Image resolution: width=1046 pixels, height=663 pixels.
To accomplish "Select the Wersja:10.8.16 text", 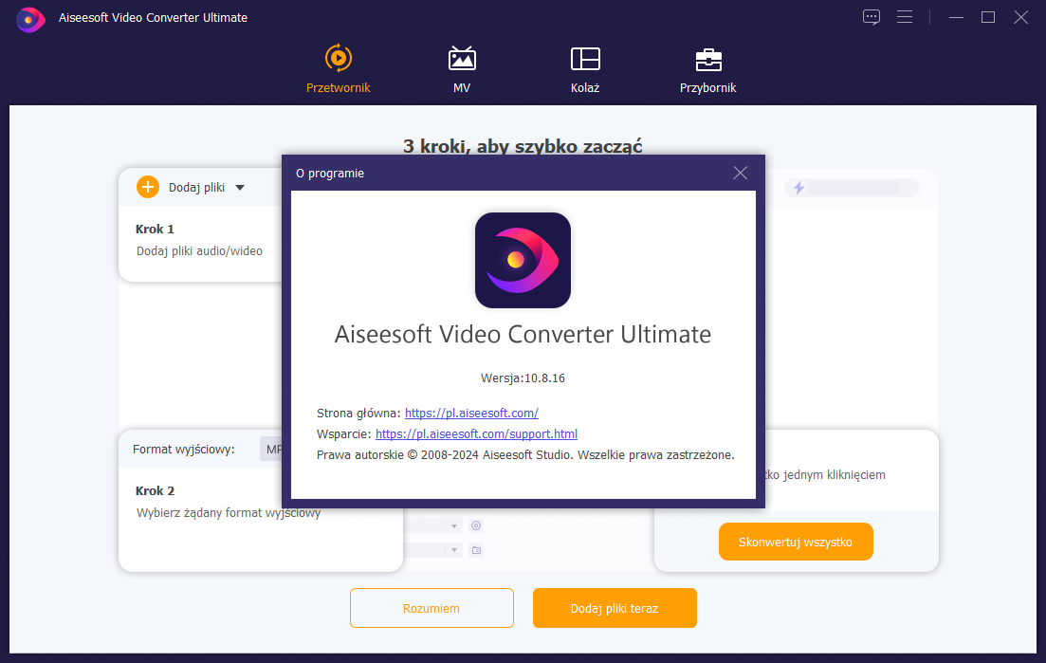I will [523, 378].
